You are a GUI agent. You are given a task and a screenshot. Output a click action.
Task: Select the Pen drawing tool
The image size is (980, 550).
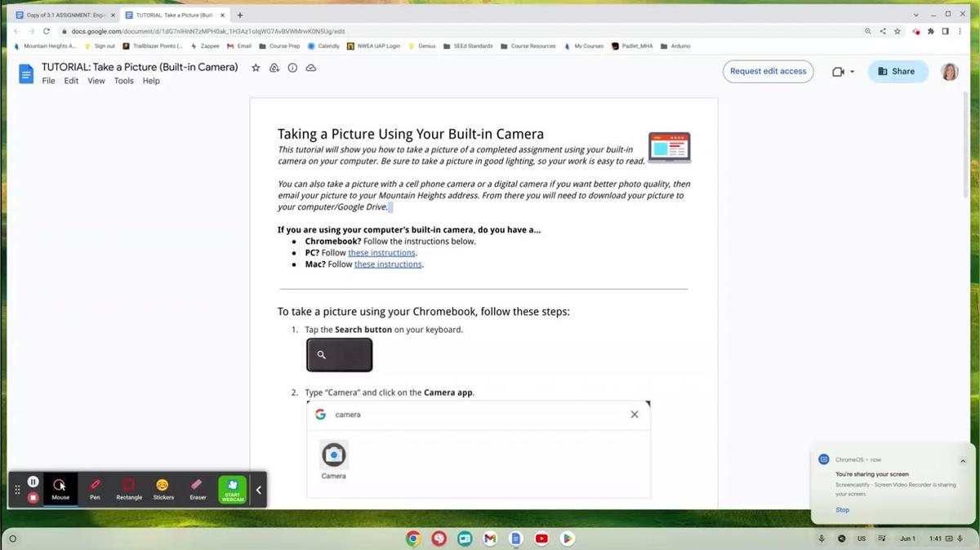tap(95, 489)
